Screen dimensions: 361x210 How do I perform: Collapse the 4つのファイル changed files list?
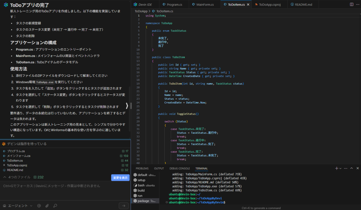5,177
